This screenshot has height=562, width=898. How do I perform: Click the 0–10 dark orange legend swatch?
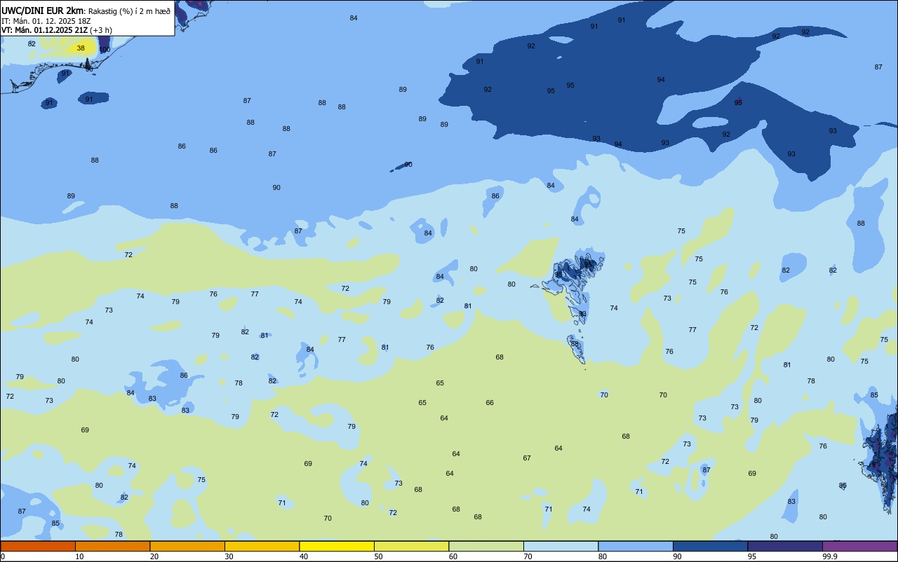38,546
